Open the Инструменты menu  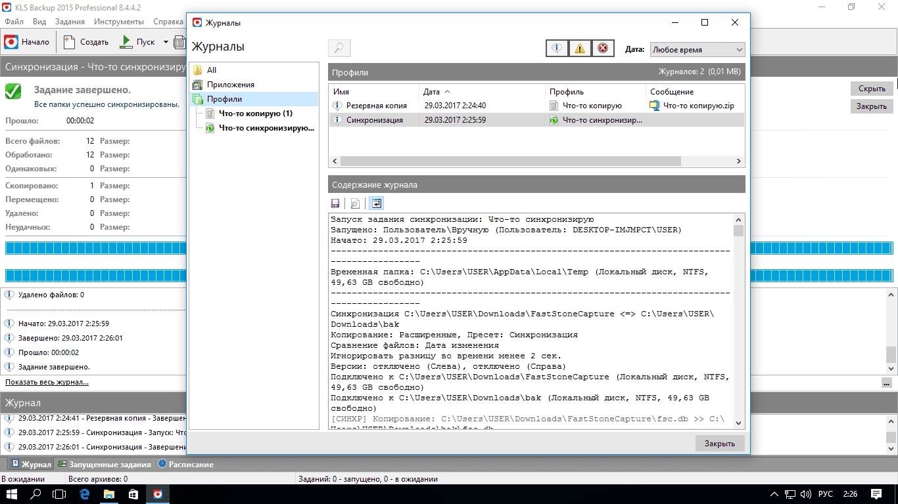[119, 22]
